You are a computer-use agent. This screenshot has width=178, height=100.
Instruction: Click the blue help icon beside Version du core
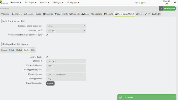[x=42, y=30]
